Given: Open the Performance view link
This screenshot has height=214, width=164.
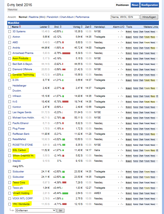Looking at the screenshot, I should 83,17.
